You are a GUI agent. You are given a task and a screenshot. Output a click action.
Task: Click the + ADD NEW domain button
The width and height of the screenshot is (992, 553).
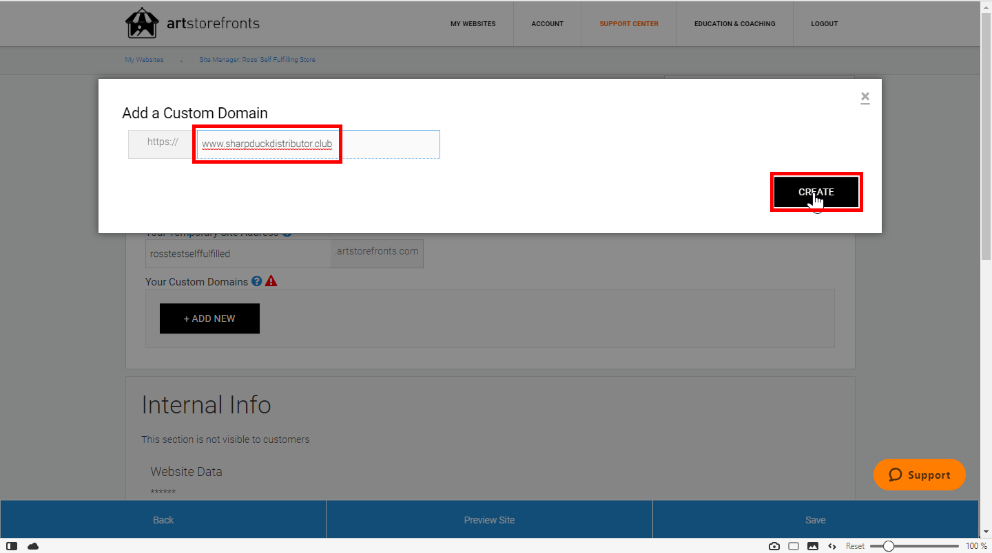click(209, 318)
